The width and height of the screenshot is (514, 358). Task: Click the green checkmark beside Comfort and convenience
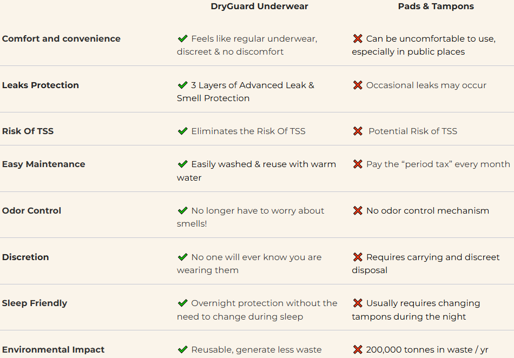tap(182, 38)
